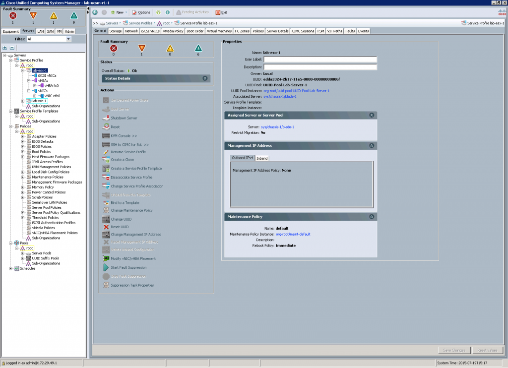Viewport: 508px width, 368px height.
Task: Open the New dropdown menu
Action: point(119,12)
